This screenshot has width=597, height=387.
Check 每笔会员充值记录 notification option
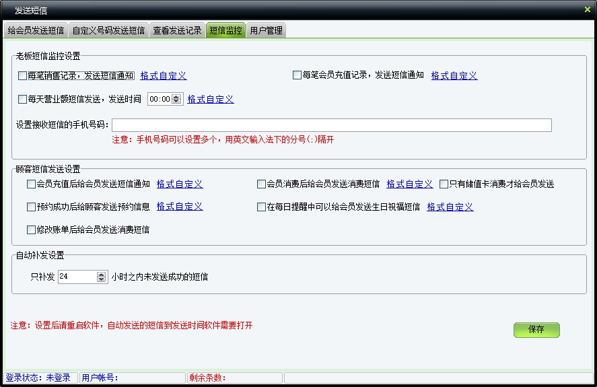coord(297,75)
